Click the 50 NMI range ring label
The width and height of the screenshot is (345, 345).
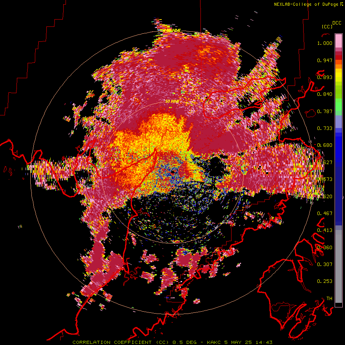(172, 101)
